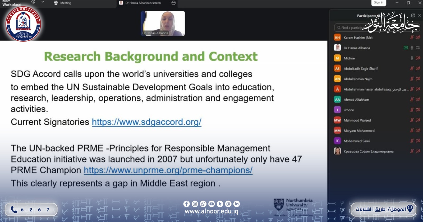Toggle Michoe's microphone icon
This screenshot has height=222, width=423.
point(412,58)
